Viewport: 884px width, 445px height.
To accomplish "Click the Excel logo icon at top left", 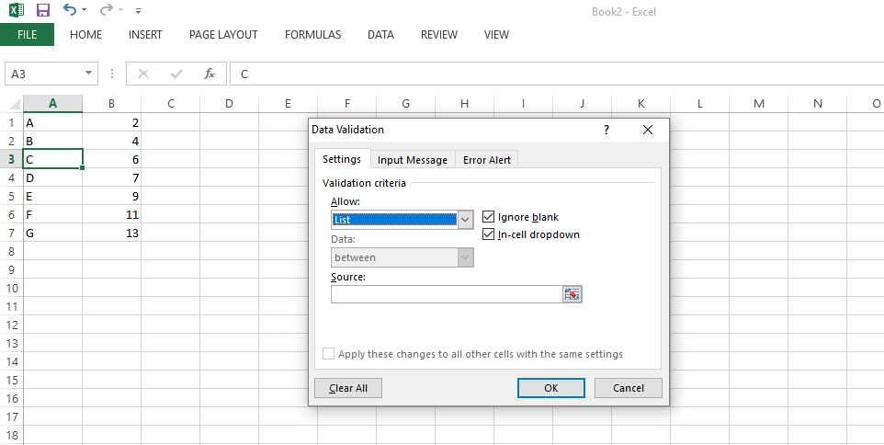I will (17, 10).
